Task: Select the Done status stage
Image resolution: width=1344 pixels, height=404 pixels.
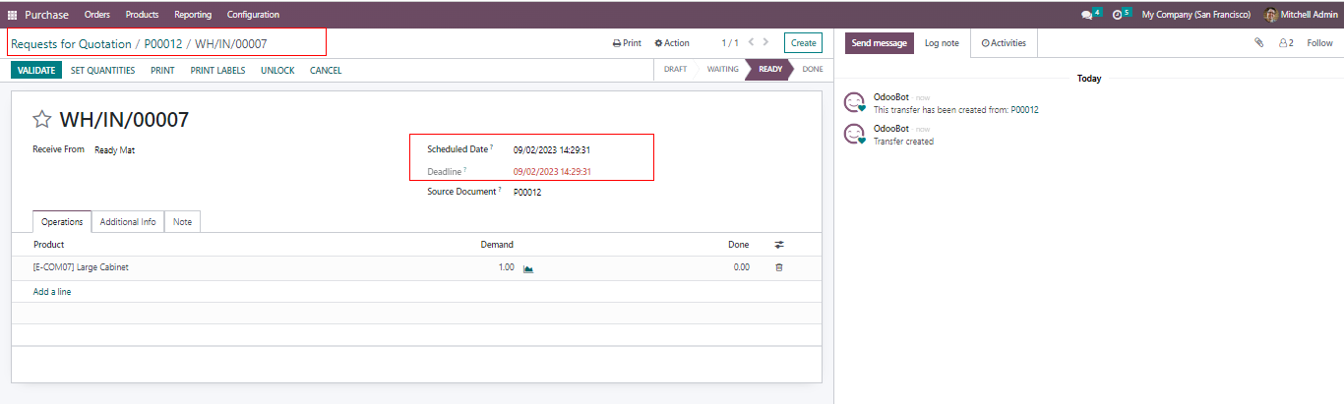Action: click(x=812, y=70)
